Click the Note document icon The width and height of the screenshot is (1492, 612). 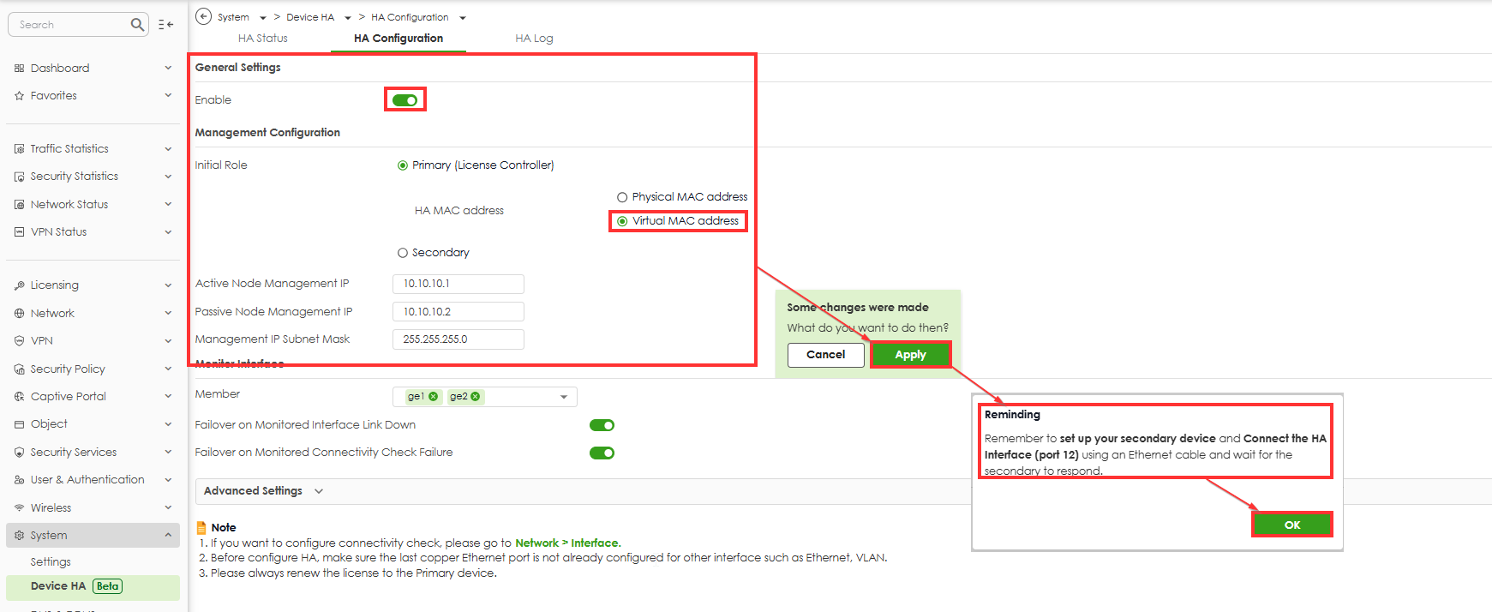point(201,527)
